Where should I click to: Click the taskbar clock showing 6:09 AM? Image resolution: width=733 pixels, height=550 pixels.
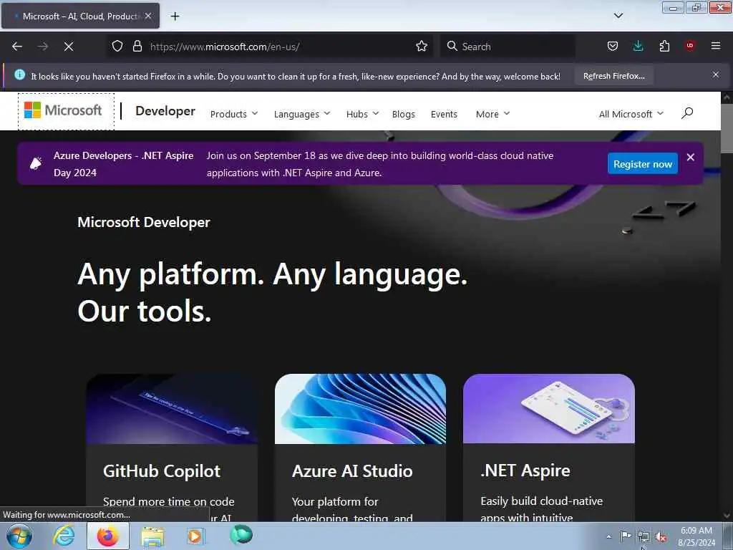tap(696, 536)
